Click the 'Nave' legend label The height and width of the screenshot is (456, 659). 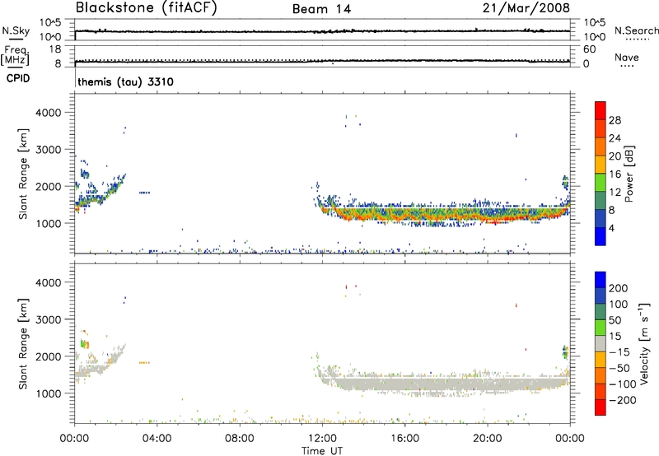(627, 57)
